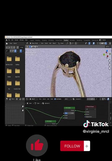Toggle the file browser filter icon
Screen dimensions: 112x161
coord(21,51)
